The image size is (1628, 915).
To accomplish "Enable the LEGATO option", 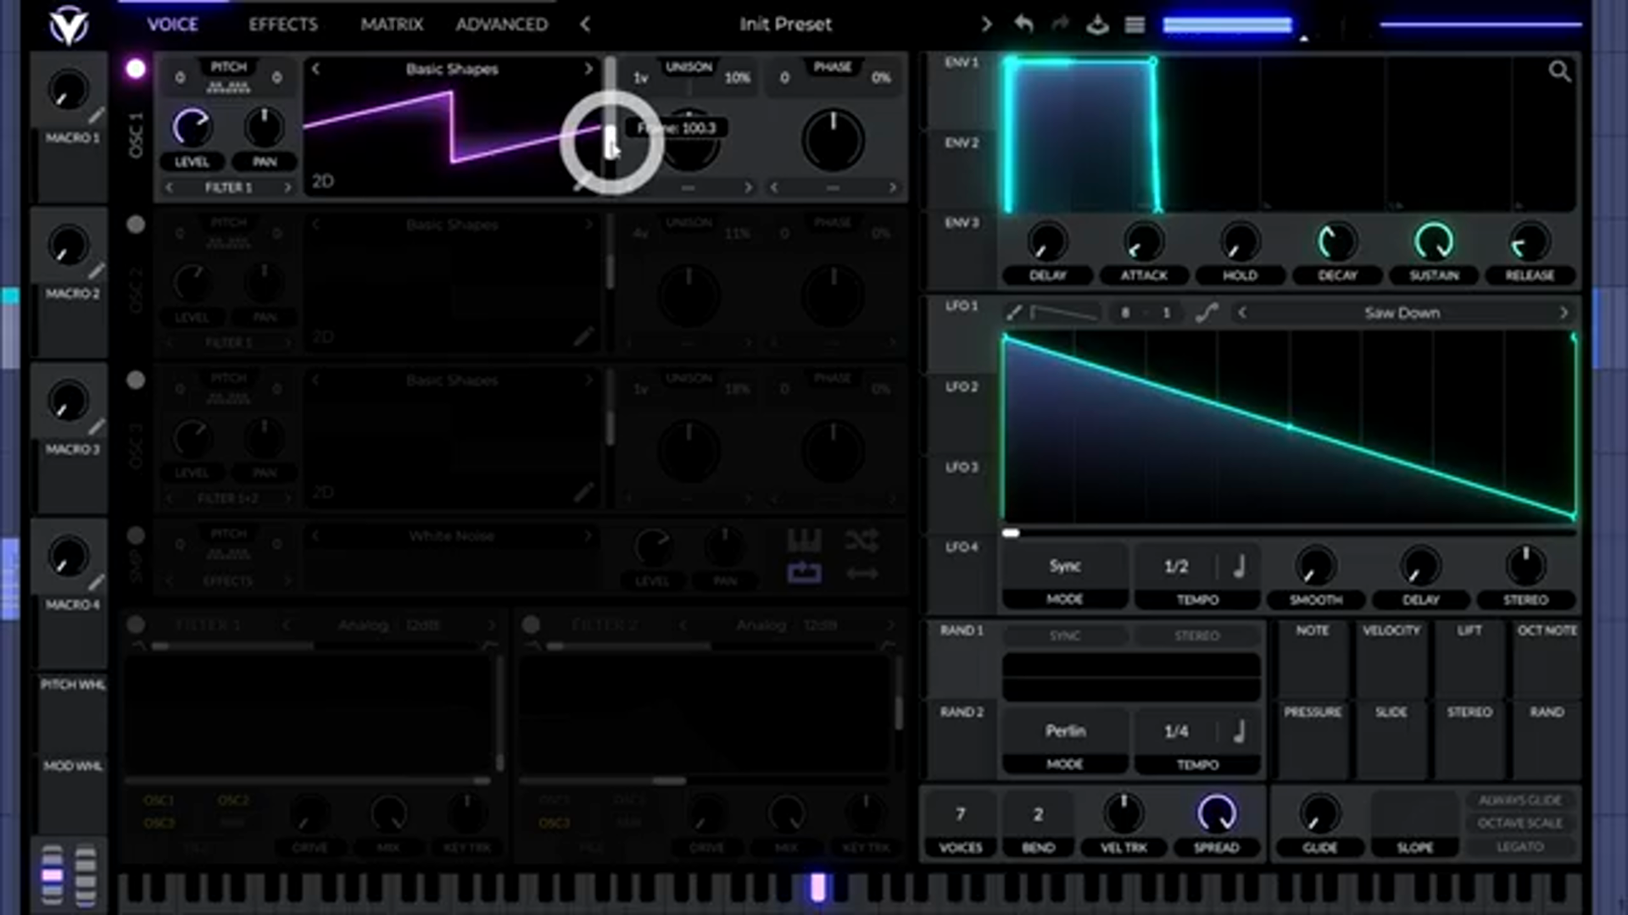I will (x=1519, y=846).
